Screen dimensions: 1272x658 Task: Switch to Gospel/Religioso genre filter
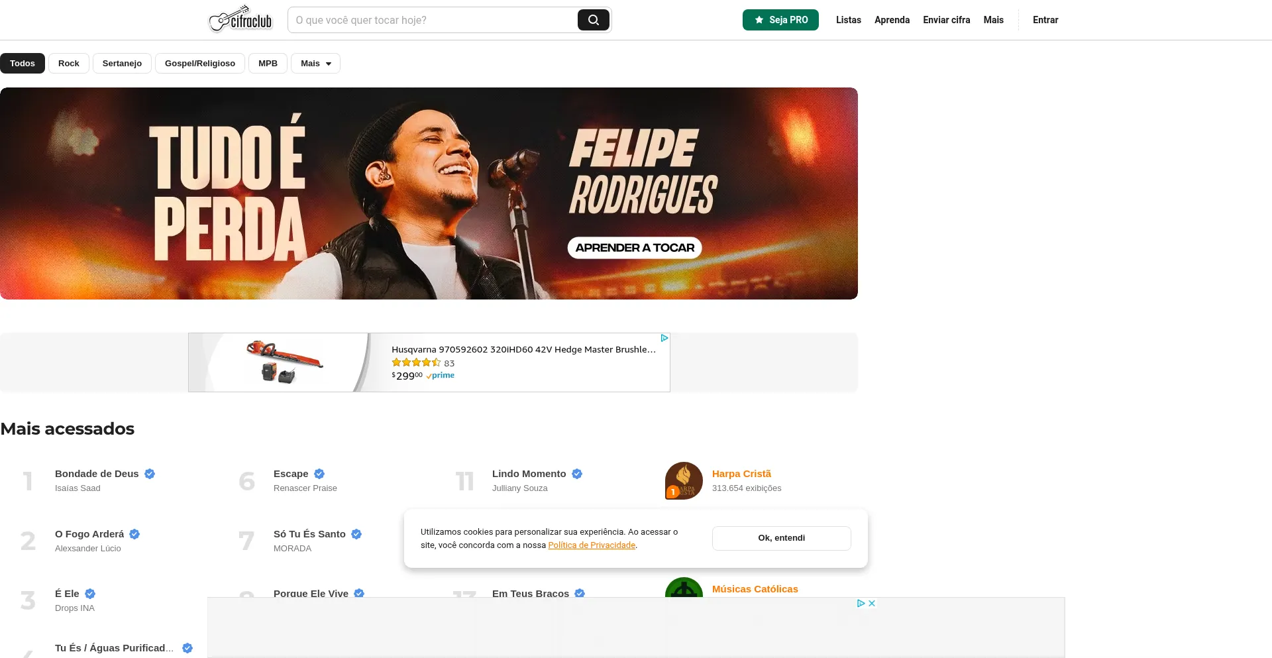pyautogui.click(x=200, y=64)
